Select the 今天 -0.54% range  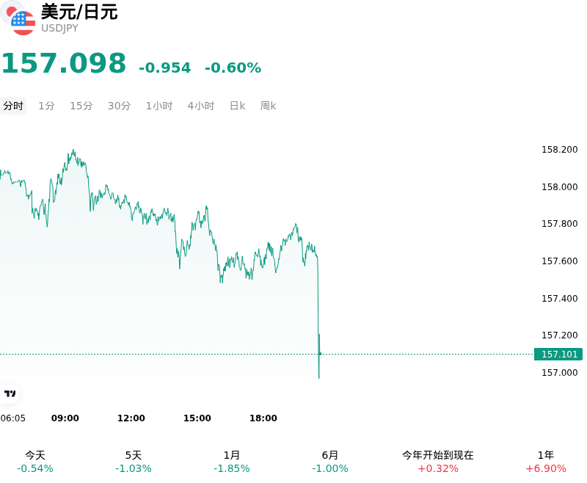click(x=35, y=462)
